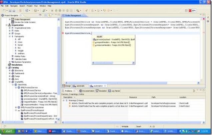Click the Save toolbar icon
The image size is (212, 135).
tap(10, 11)
